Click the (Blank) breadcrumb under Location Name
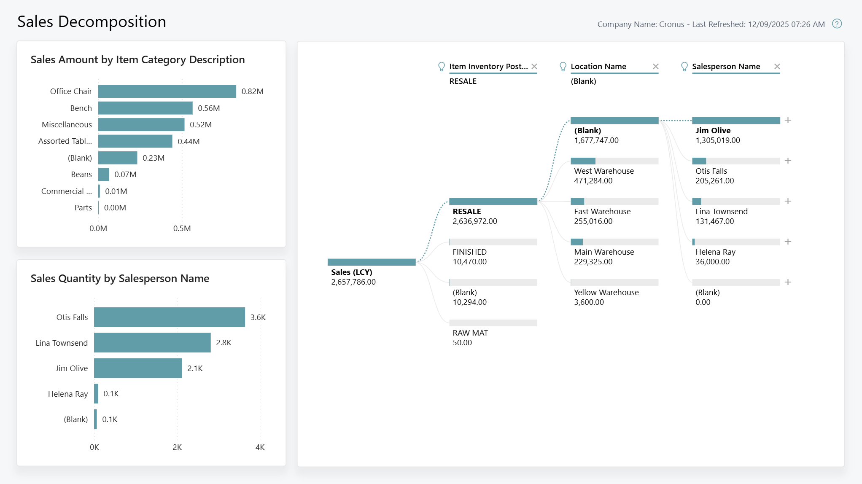Viewport: 862px width, 484px height. tap(584, 81)
